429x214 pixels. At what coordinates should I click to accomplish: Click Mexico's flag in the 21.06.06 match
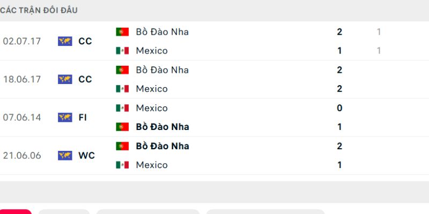click(122, 165)
